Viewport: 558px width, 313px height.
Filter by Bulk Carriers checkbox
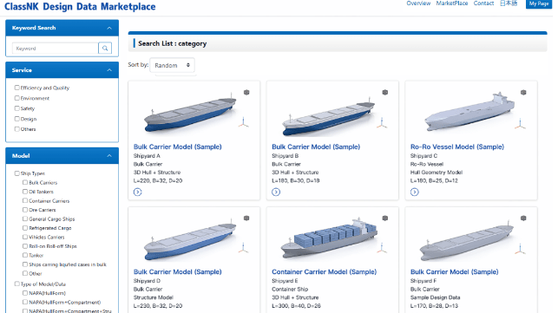pos(25,182)
